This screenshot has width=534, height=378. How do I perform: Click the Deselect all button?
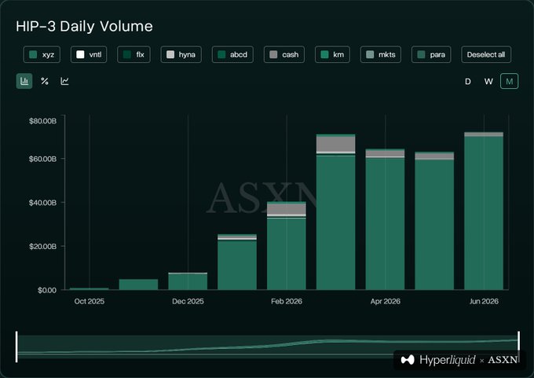486,54
